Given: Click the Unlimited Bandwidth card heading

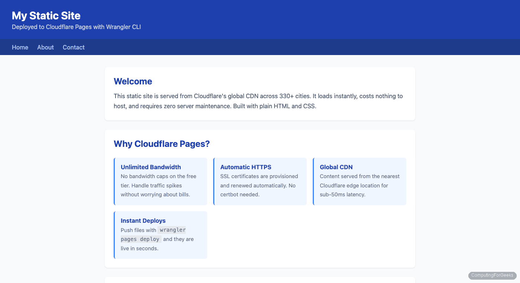Looking at the screenshot, I should click(150, 167).
